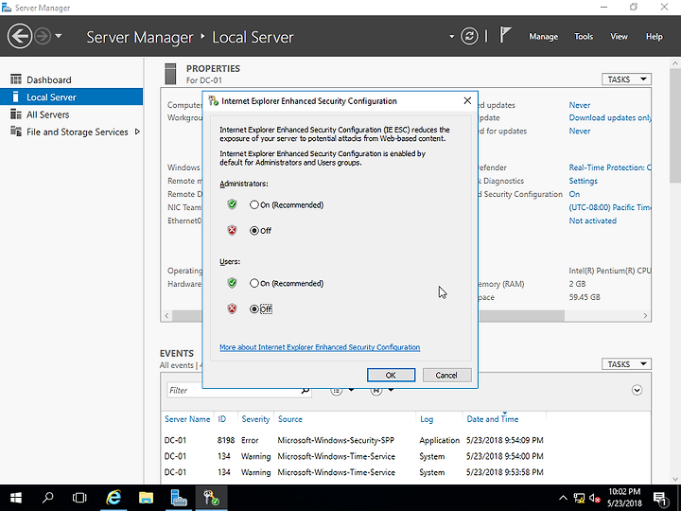The height and width of the screenshot is (511, 681).
Task: Click green shield icon beside Administrators On
Action: [x=232, y=204]
